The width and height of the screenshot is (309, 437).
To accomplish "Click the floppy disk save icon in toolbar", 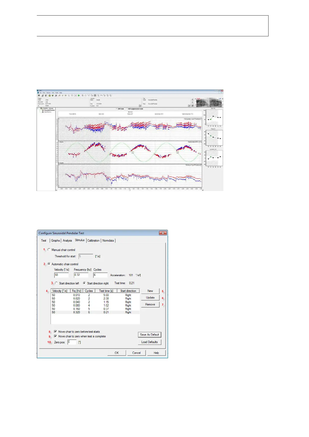I will tap(52, 95).
